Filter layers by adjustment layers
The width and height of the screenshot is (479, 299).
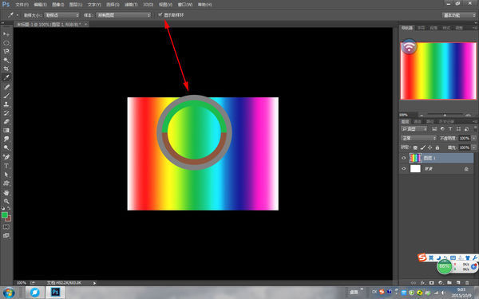(442, 129)
